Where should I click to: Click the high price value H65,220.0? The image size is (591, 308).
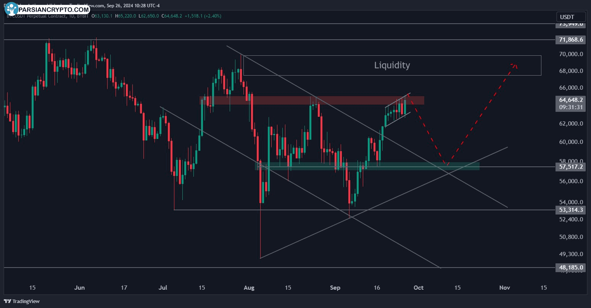[x=126, y=16]
